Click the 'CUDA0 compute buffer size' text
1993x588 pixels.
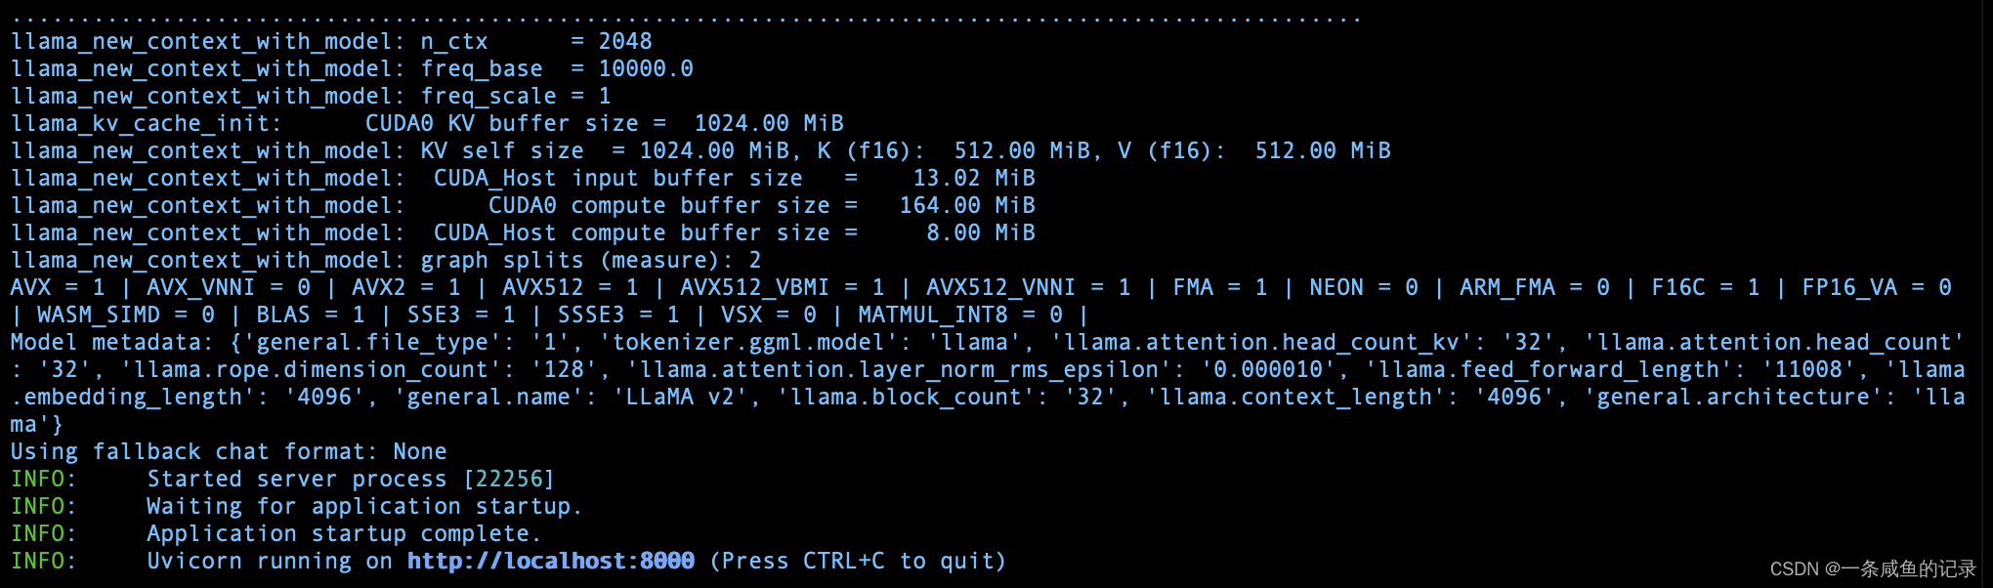pos(658,205)
